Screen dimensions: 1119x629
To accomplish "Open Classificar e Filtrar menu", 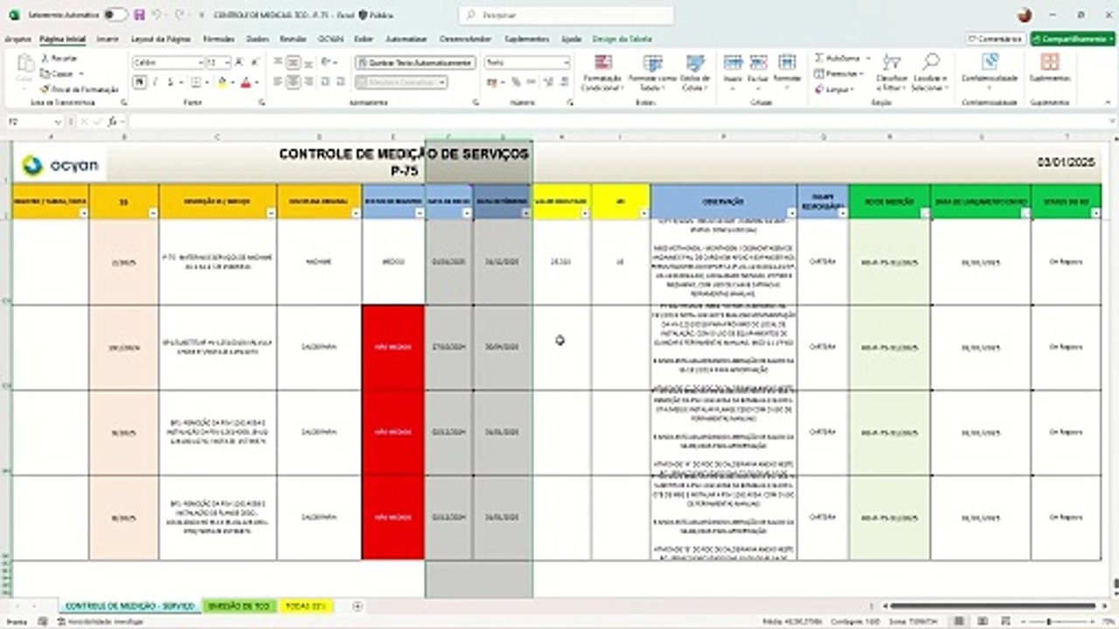I will coord(892,73).
